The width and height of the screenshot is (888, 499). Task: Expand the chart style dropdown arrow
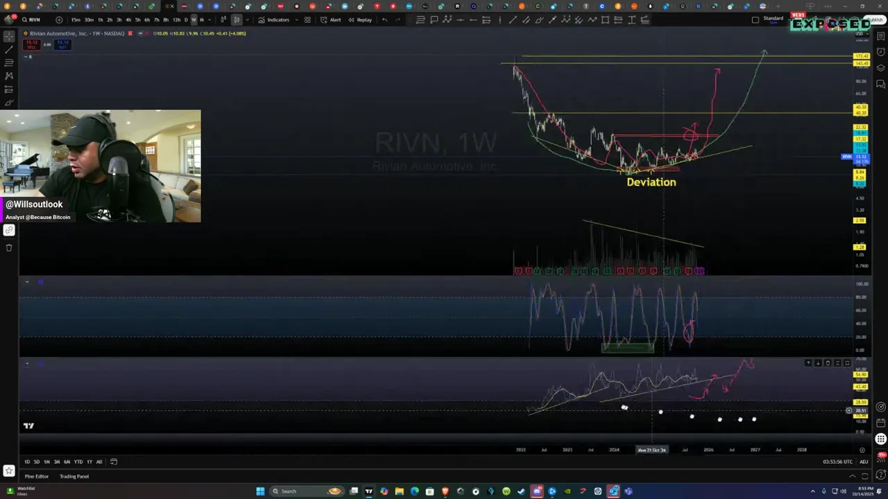(x=247, y=20)
